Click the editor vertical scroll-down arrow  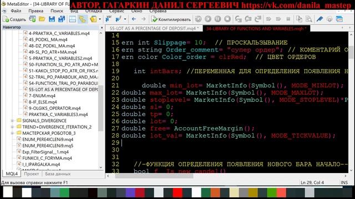[x=351, y=170]
